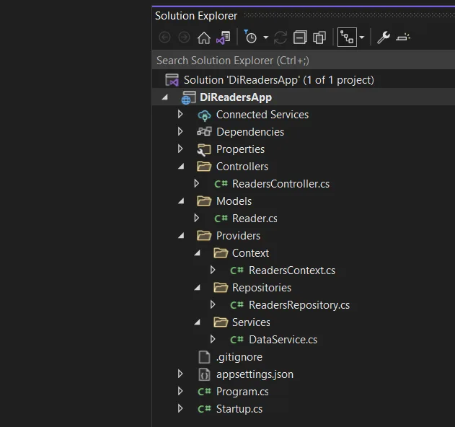This screenshot has width=455, height=427.
Task: Toggle the tree view mode button
Action: point(347,38)
